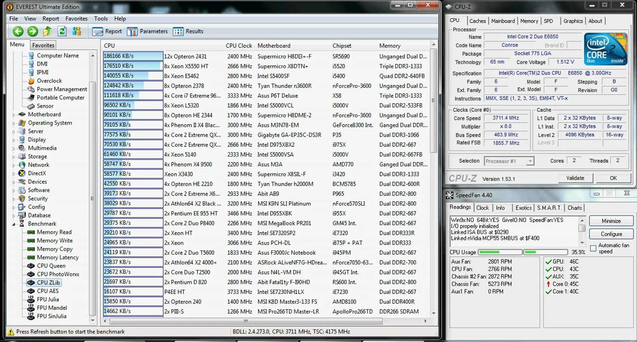This screenshot has height=342, width=637.
Task: Switch to SPD tab in CPU-Z
Action: [x=548, y=21]
